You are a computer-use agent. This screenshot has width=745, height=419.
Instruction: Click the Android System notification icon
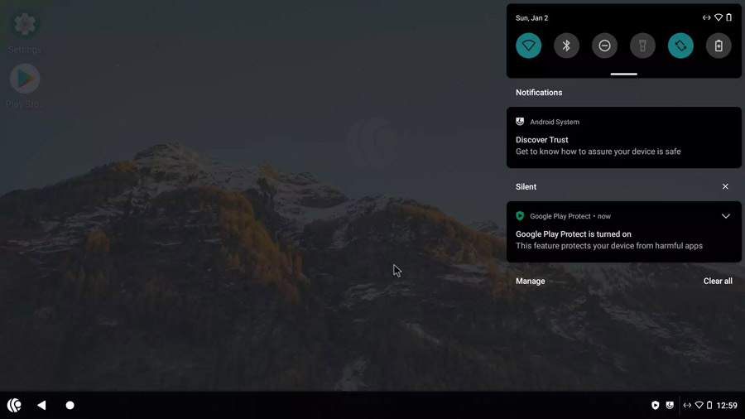520,122
